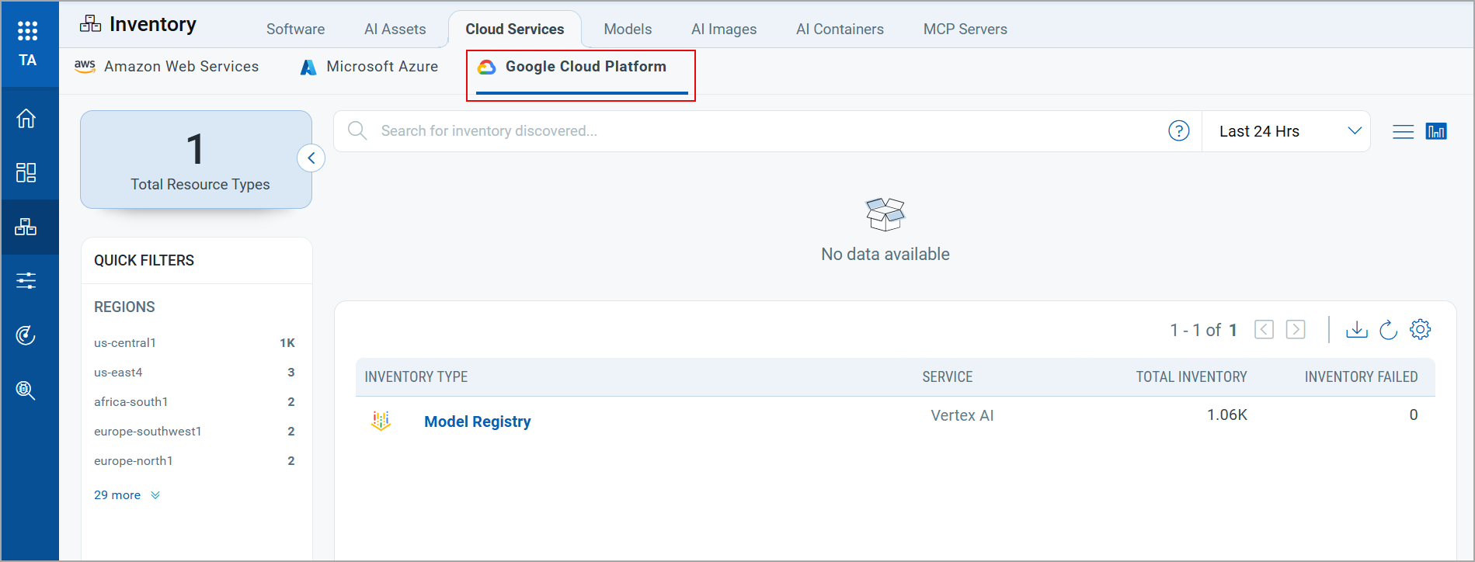Select Microsoft Azure provider tab

point(369,67)
